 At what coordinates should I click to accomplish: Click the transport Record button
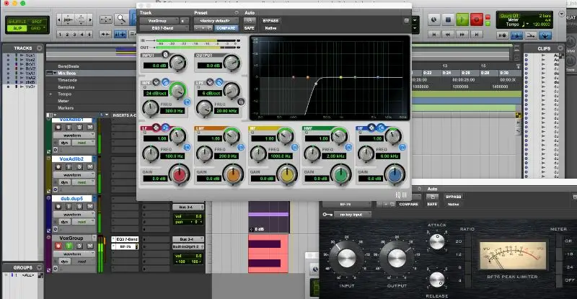(x=477, y=19)
